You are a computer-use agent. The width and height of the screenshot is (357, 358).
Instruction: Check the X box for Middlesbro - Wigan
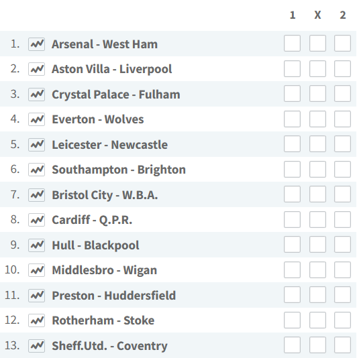point(317,270)
